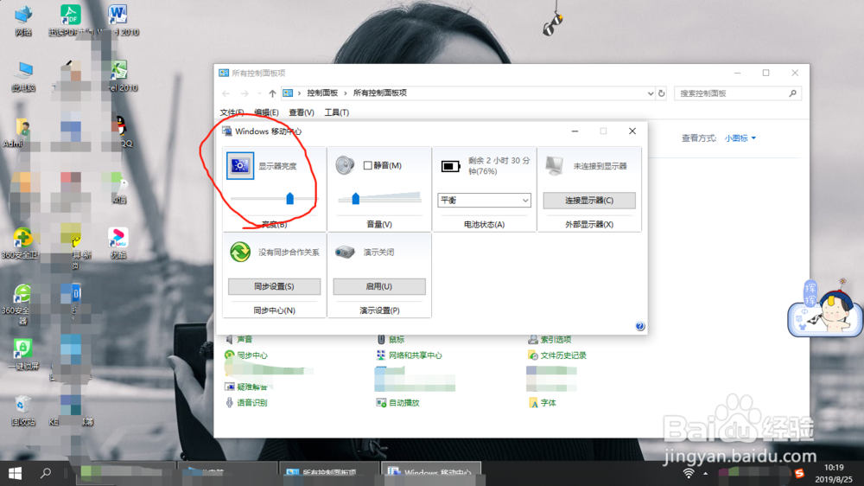
Task: Click the search magnifier in Control Panel
Action: click(x=792, y=93)
